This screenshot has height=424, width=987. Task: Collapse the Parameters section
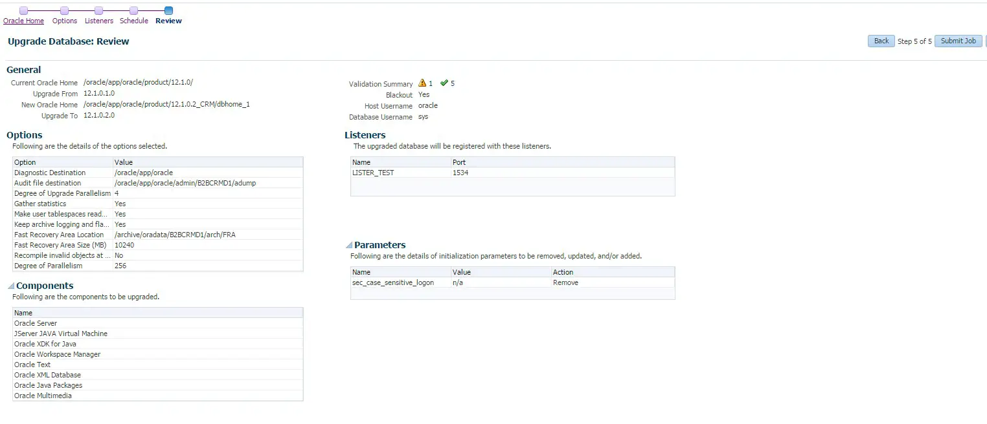tap(349, 246)
